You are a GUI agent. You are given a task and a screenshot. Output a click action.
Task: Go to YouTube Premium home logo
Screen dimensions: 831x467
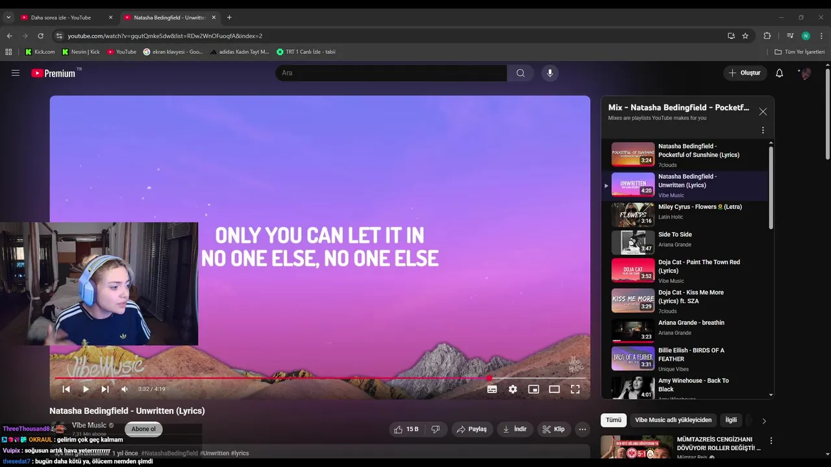[x=53, y=73]
